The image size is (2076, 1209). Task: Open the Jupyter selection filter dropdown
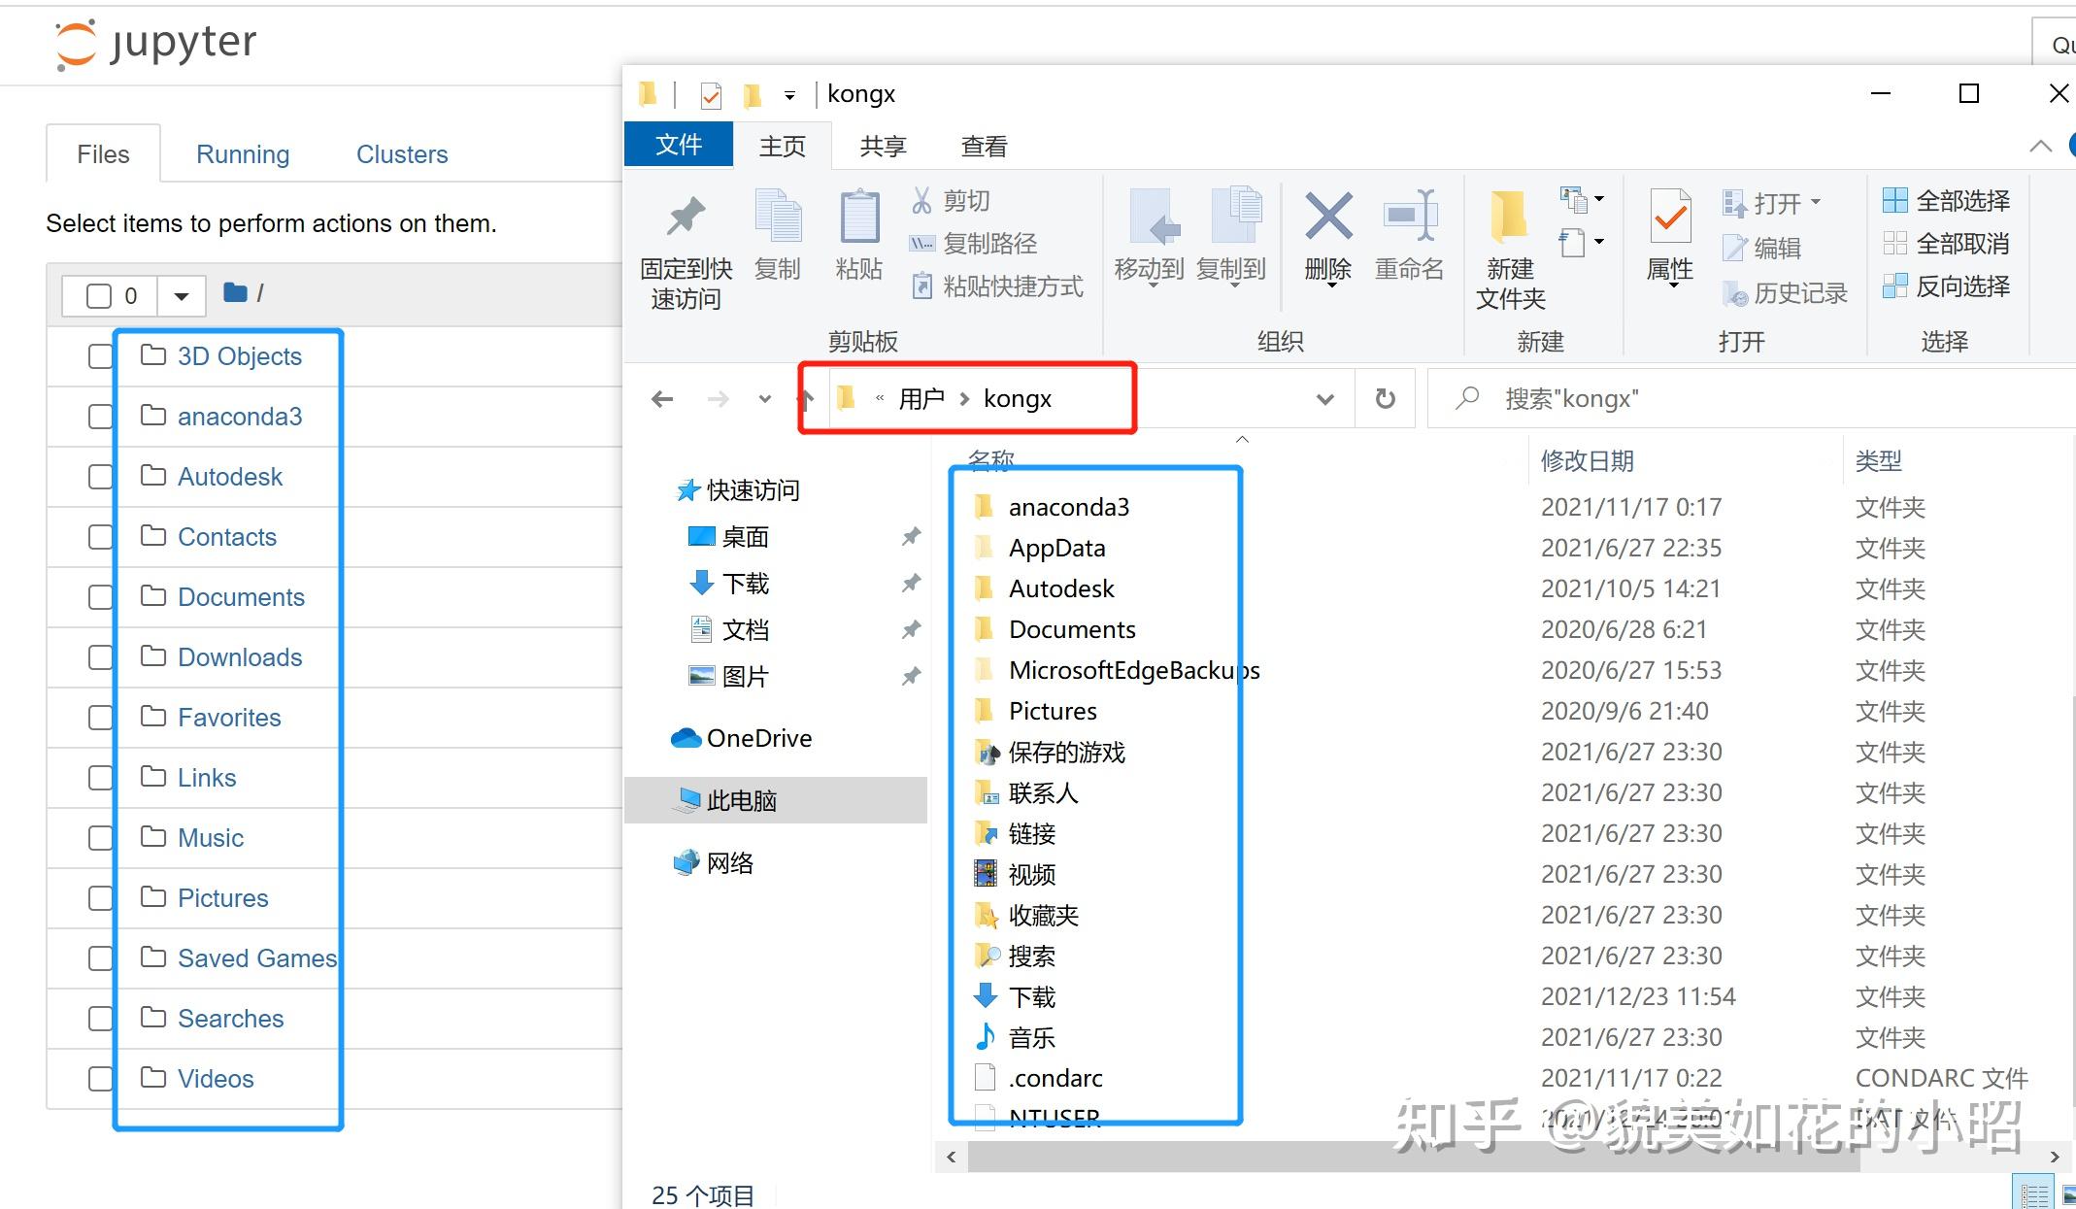pyautogui.click(x=181, y=294)
